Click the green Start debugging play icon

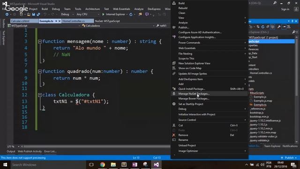point(103,15)
